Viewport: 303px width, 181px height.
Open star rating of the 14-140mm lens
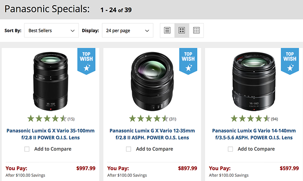point(250,119)
